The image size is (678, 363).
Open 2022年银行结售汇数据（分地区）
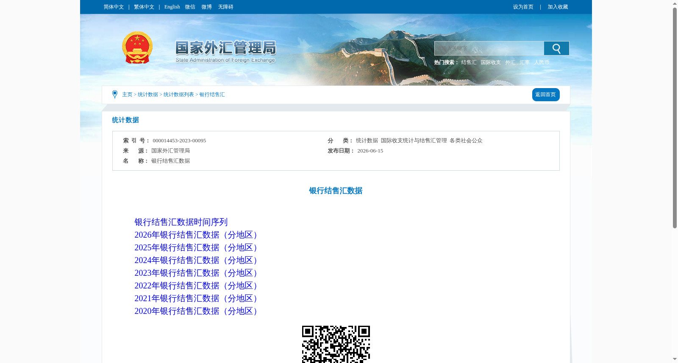click(x=196, y=285)
